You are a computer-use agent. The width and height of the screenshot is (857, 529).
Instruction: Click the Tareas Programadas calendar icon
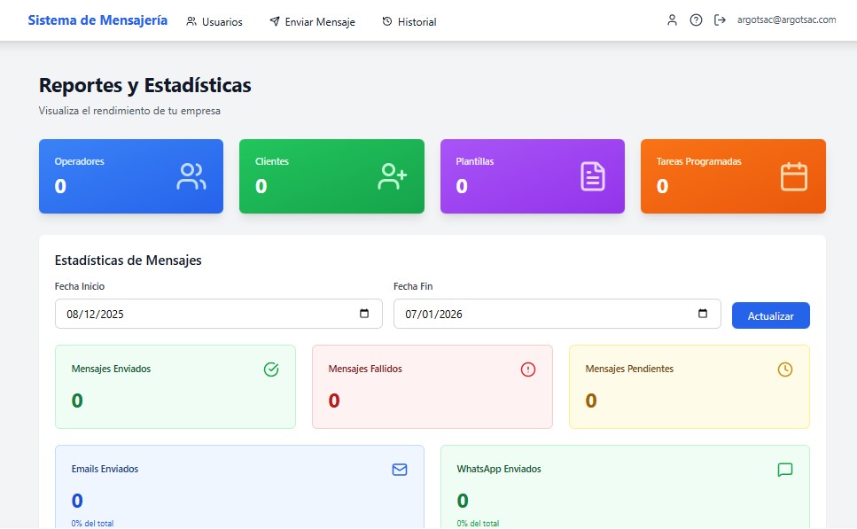point(793,176)
